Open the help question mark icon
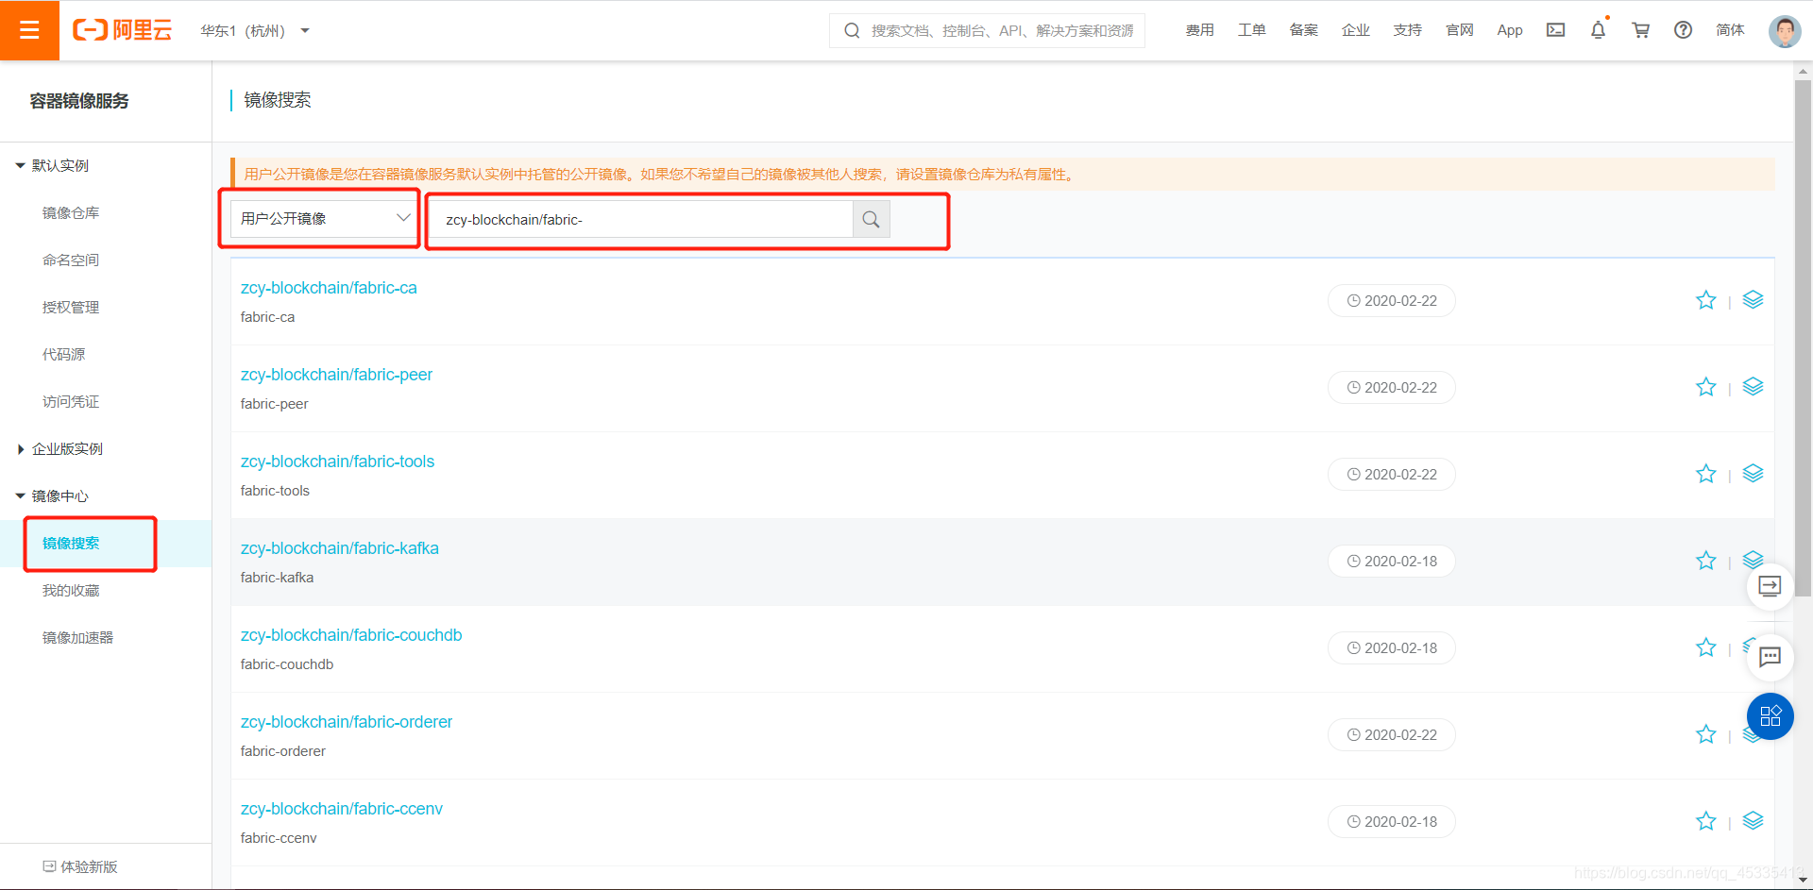 pyautogui.click(x=1683, y=30)
